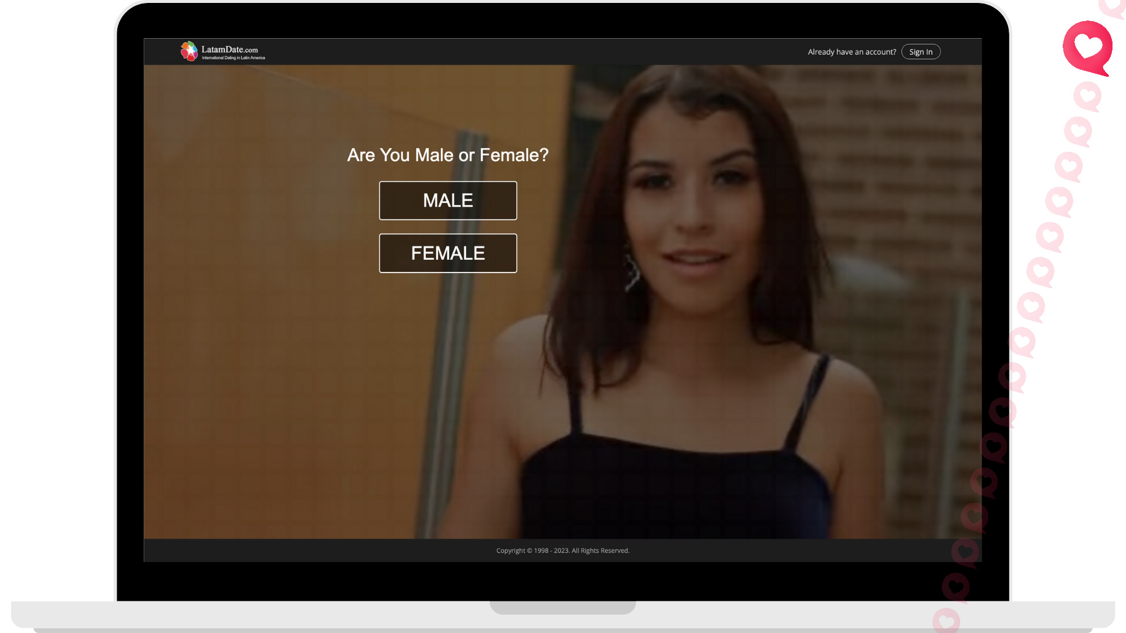1126x633 pixels.
Task: Click the 'Already have an account?' text
Action: [852, 52]
